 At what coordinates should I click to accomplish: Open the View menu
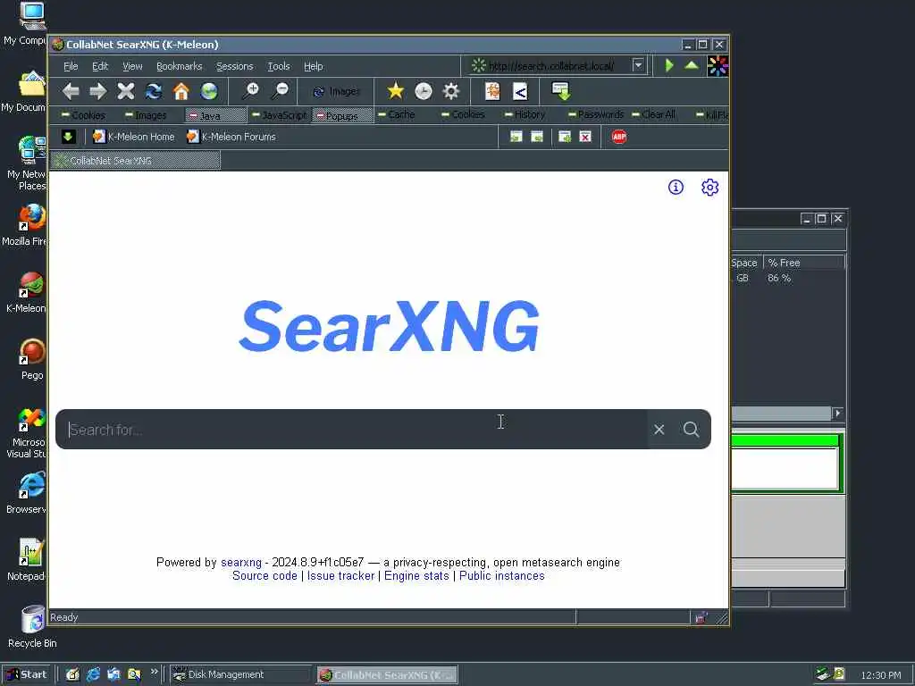pyautogui.click(x=132, y=66)
